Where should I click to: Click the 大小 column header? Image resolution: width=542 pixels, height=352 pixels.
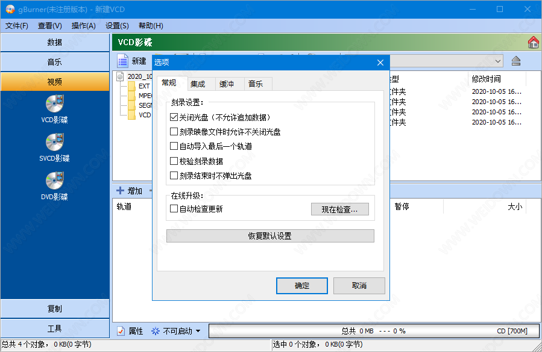[515, 207]
